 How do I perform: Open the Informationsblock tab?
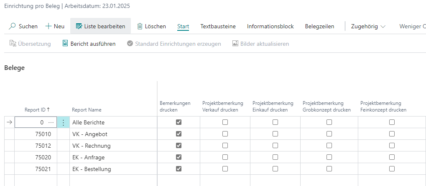click(x=270, y=26)
